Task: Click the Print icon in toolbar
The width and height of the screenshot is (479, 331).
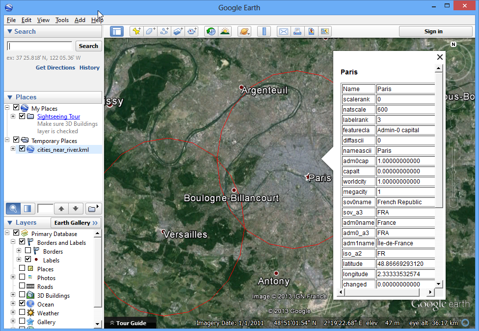Action: tap(297, 31)
